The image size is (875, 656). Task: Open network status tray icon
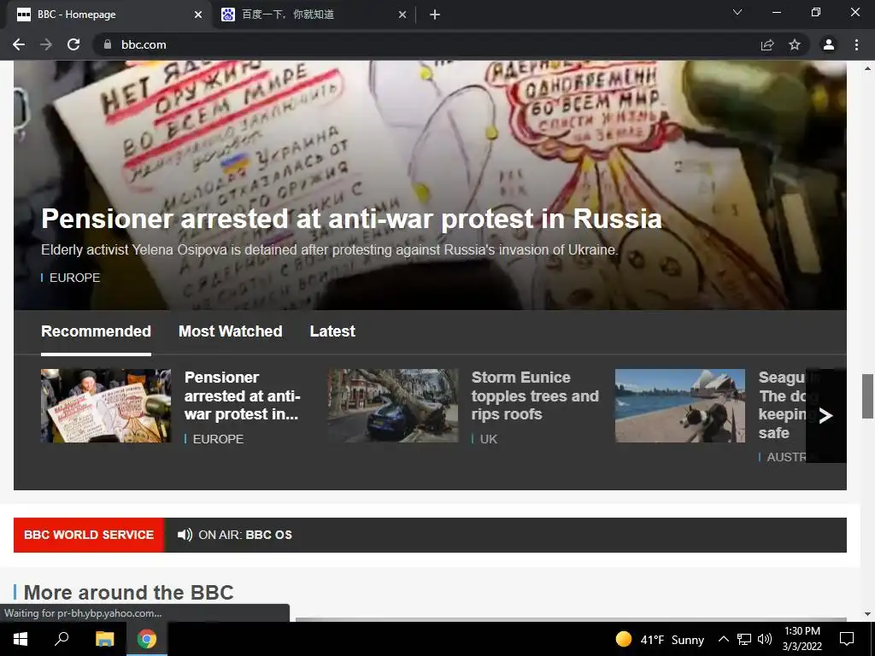point(744,639)
